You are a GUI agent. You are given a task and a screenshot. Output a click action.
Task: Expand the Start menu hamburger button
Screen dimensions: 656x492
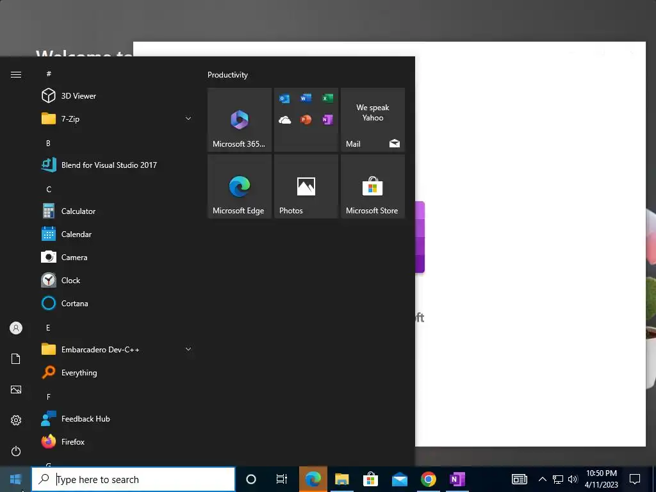16,74
